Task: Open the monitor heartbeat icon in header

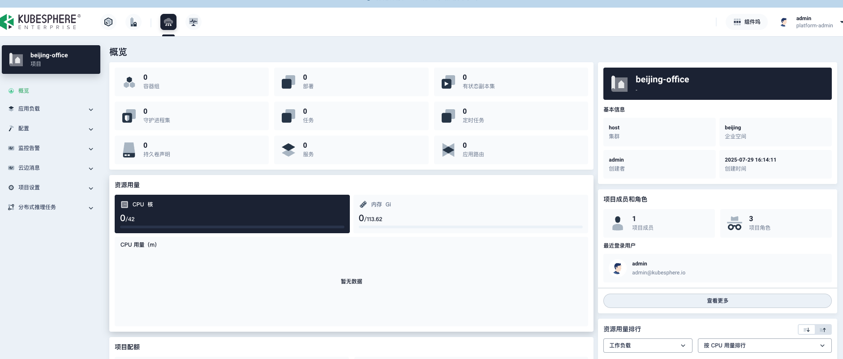Action: click(194, 22)
